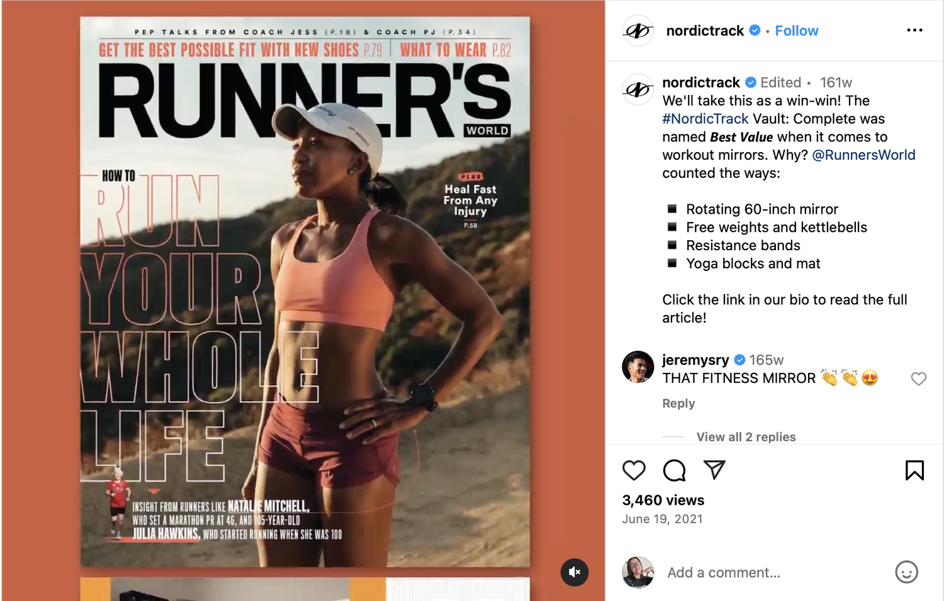Open nordictrack username in caption
The image size is (944, 601).
pos(701,83)
